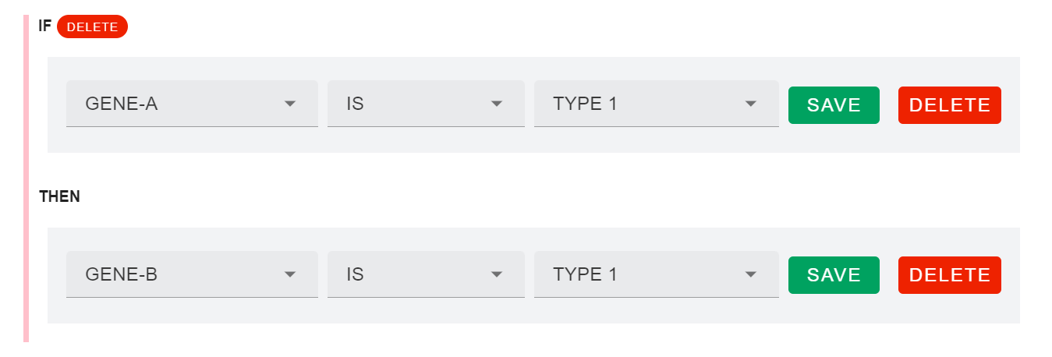Click the IF section label
The width and height of the screenshot is (1052, 357).
point(45,26)
